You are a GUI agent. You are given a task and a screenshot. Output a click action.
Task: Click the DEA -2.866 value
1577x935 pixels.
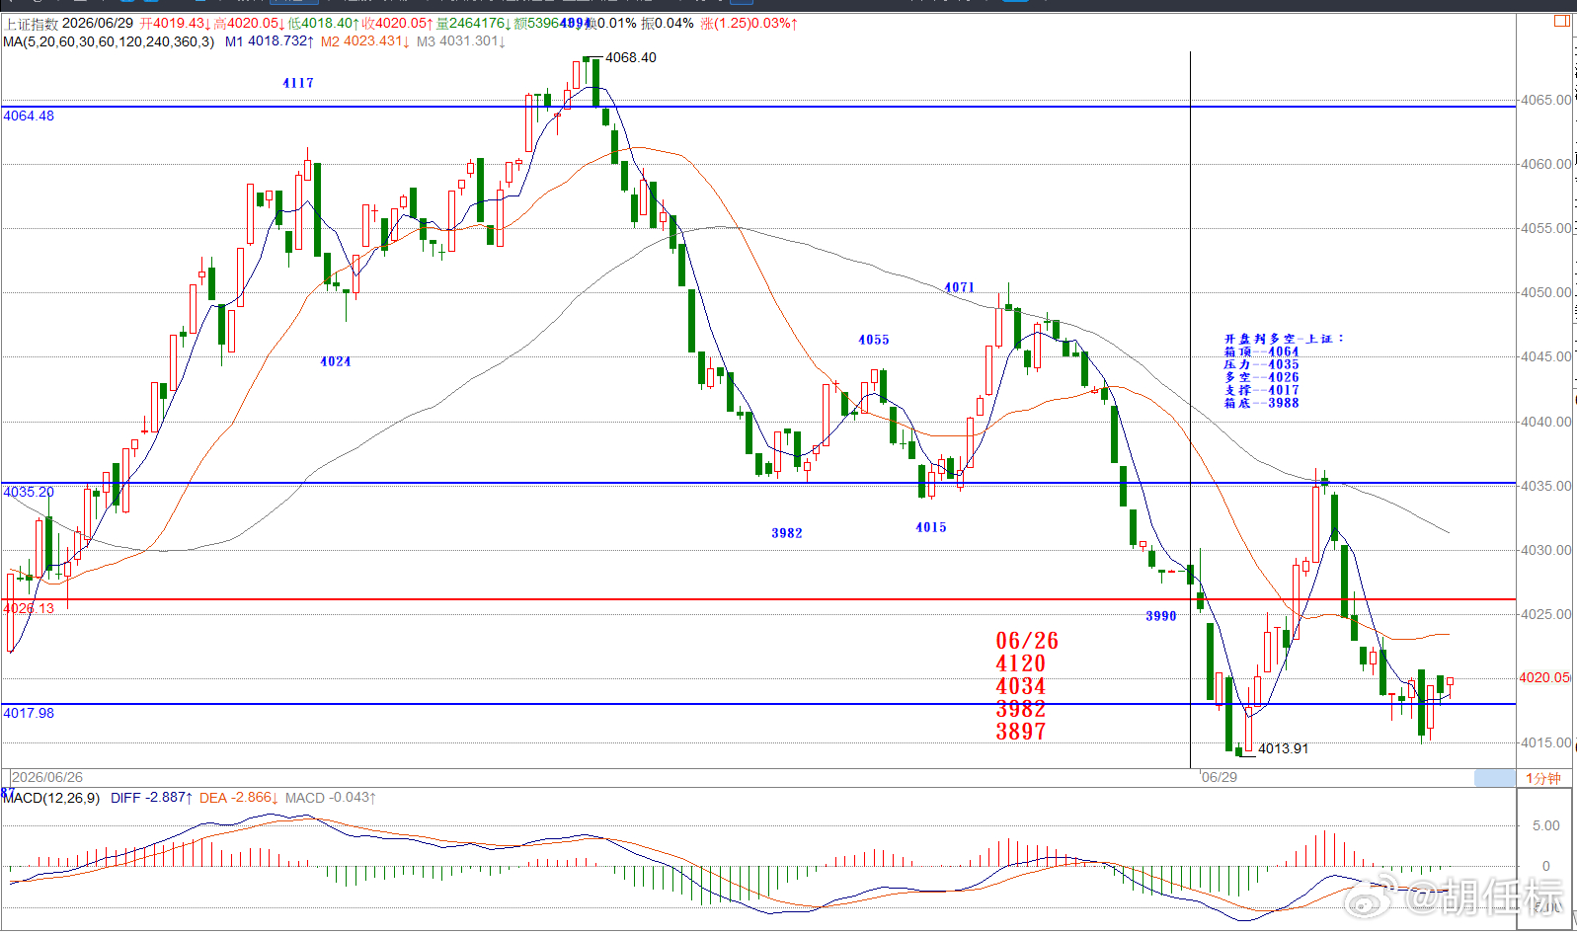(239, 798)
